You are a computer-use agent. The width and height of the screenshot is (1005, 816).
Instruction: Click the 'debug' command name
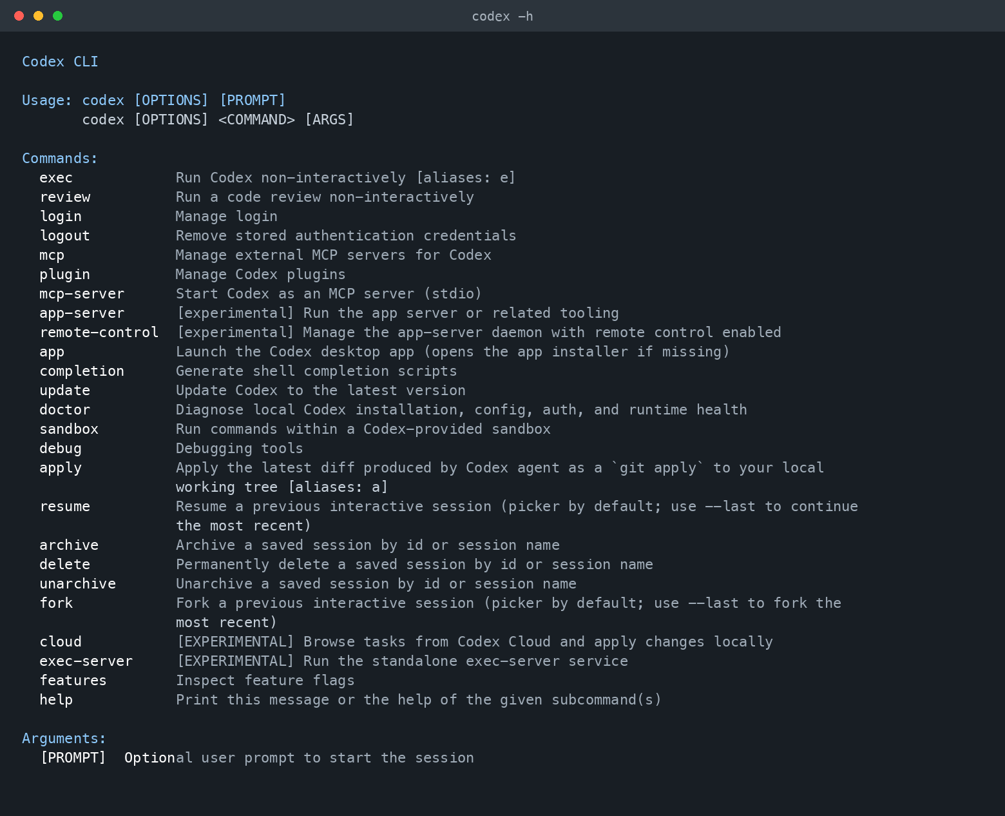click(61, 449)
